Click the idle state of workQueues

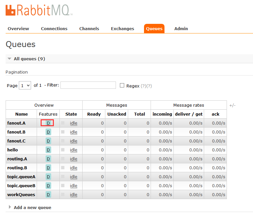tap(74, 194)
